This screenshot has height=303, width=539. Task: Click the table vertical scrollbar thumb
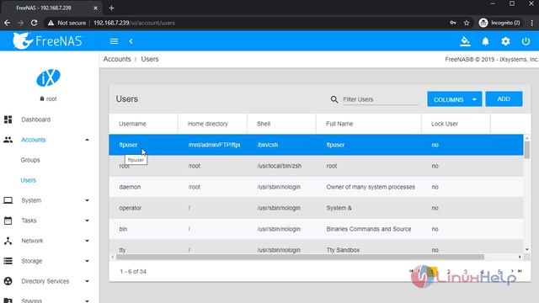click(x=527, y=150)
